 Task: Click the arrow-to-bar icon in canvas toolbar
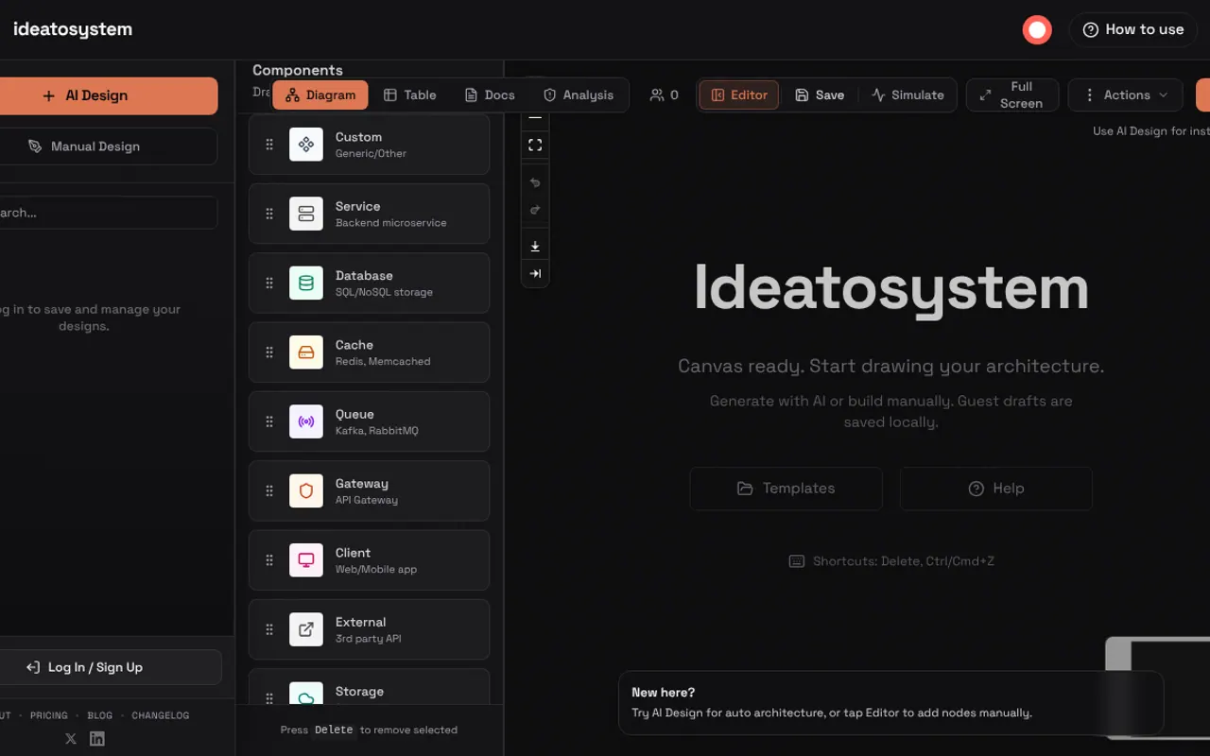(535, 274)
